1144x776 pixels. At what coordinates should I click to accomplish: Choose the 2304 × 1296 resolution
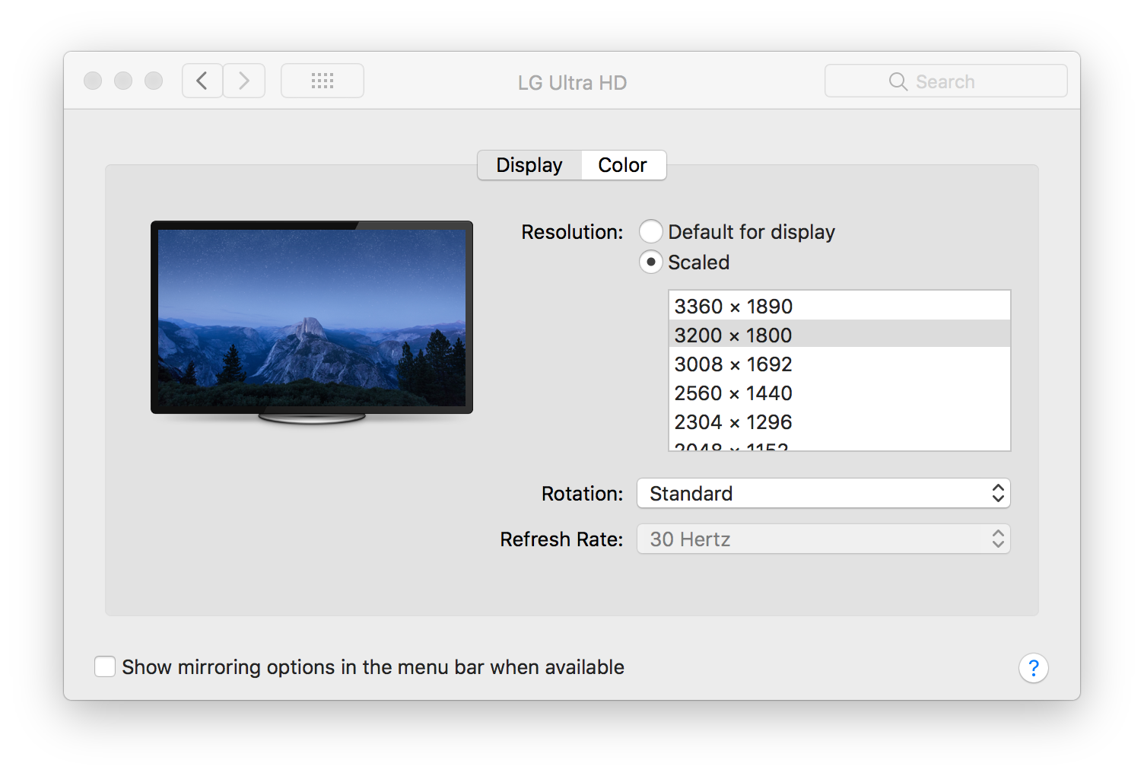840,421
